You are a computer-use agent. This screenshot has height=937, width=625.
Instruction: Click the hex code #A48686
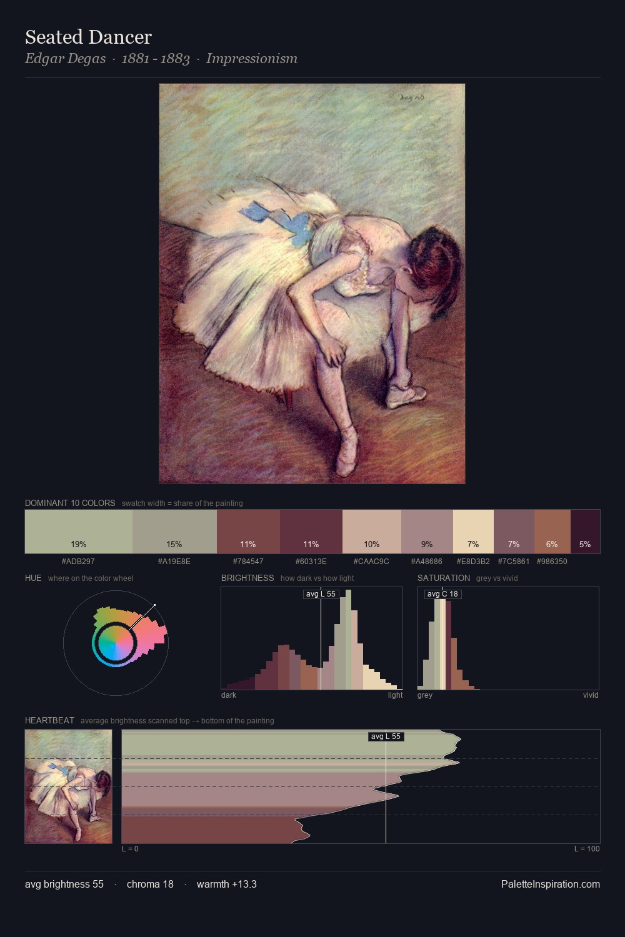coord(427,562)
